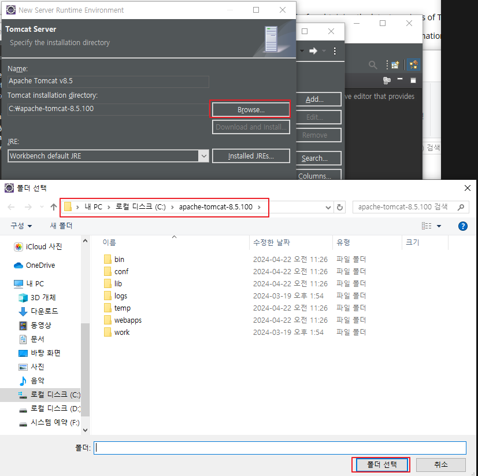Maximize the Eclipse view panel
The width and height of the screenshot is (478, 476).
coord(413,80)
